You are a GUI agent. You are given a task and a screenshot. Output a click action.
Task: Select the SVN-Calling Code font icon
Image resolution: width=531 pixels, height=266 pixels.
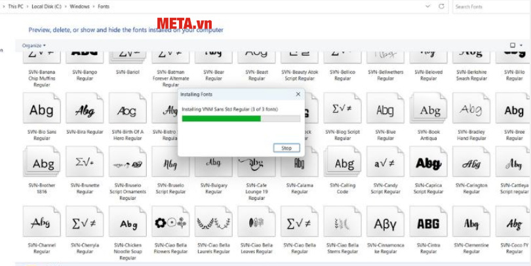tap(342, 161)
